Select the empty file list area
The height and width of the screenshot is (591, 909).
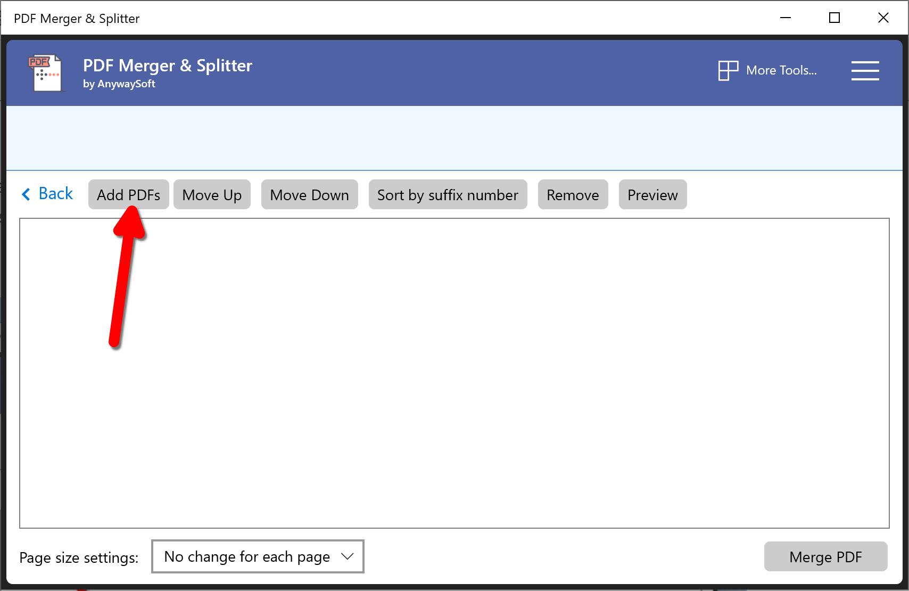point(454,373)
